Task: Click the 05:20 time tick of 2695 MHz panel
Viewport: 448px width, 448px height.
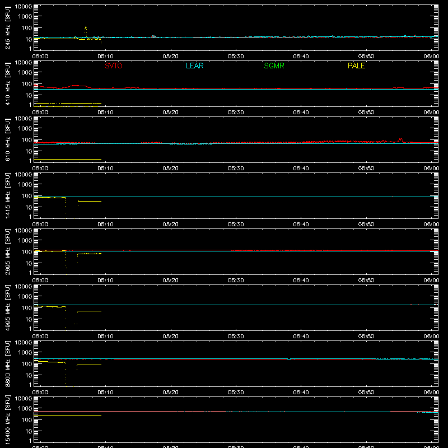Action: point(171,281)
